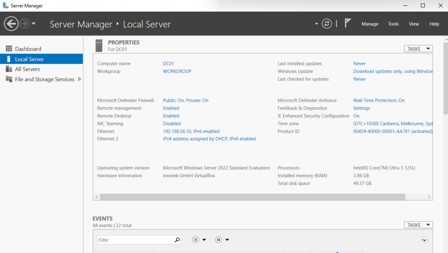Open the Properties TASKS dropdown
Viewport: 448px width, 253px height.
pyautogui.click(x=418, y=49)
